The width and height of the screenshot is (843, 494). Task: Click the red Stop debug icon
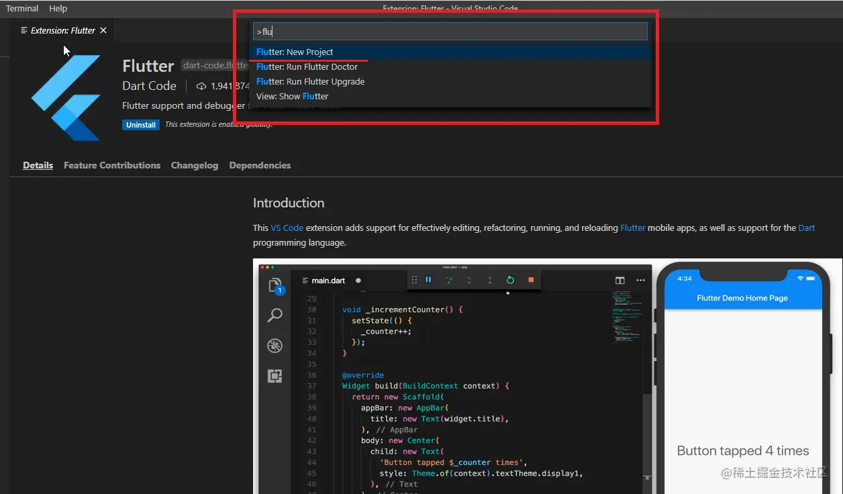tap(530, 280)
